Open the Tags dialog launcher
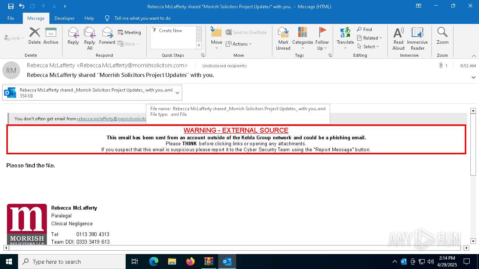The width and height of the screenshot is (479, 269). tap(330, 55)
